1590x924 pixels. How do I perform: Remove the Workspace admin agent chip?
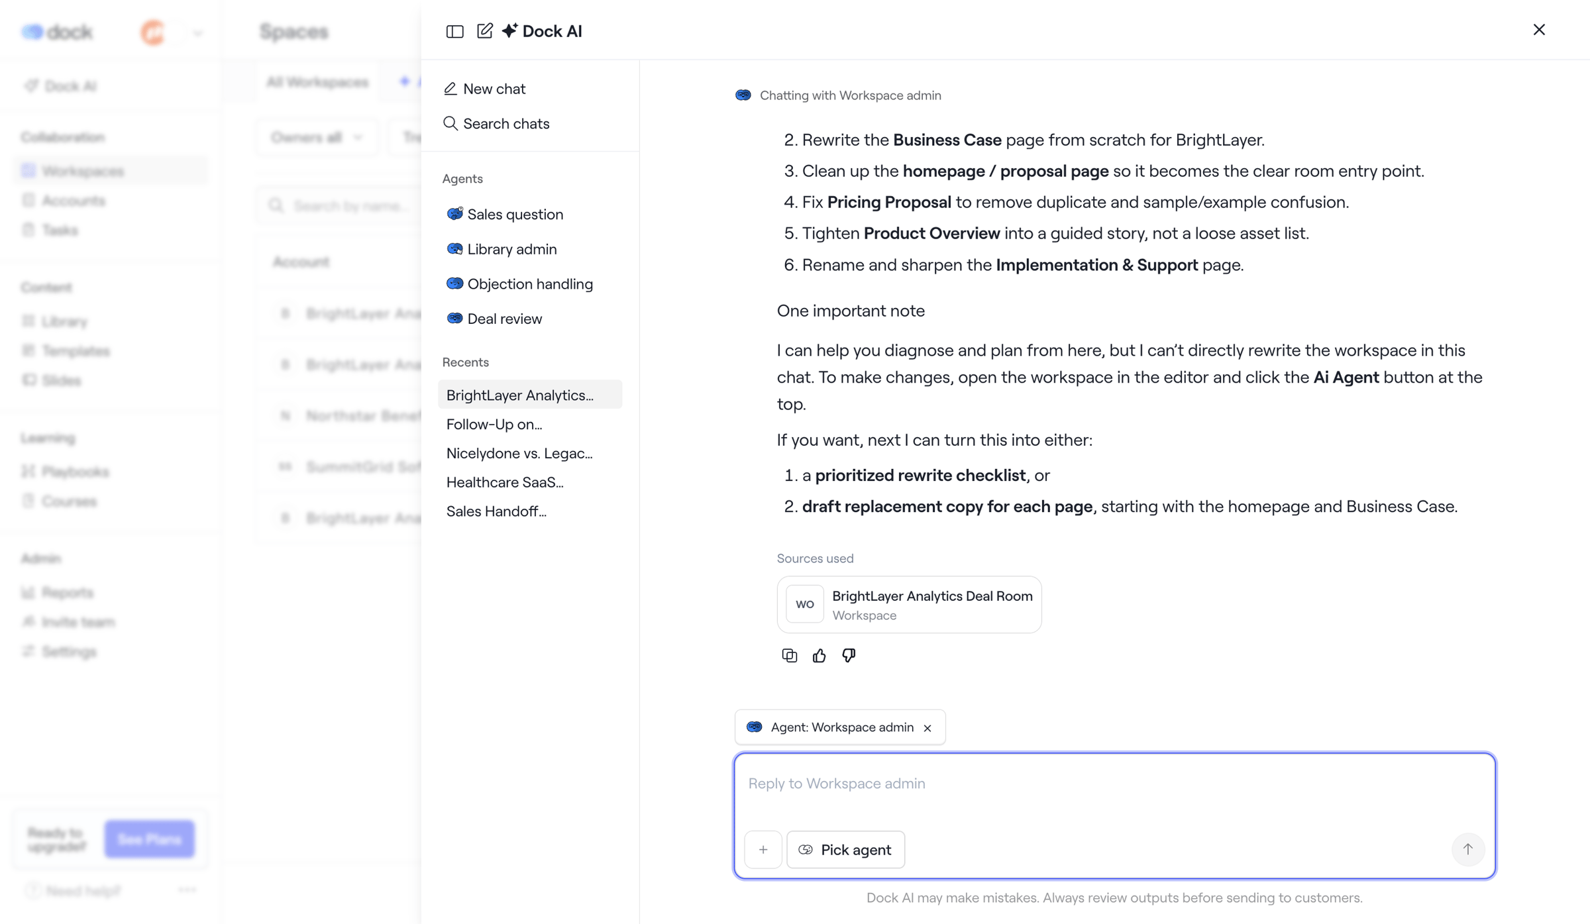tap(927, 728)
